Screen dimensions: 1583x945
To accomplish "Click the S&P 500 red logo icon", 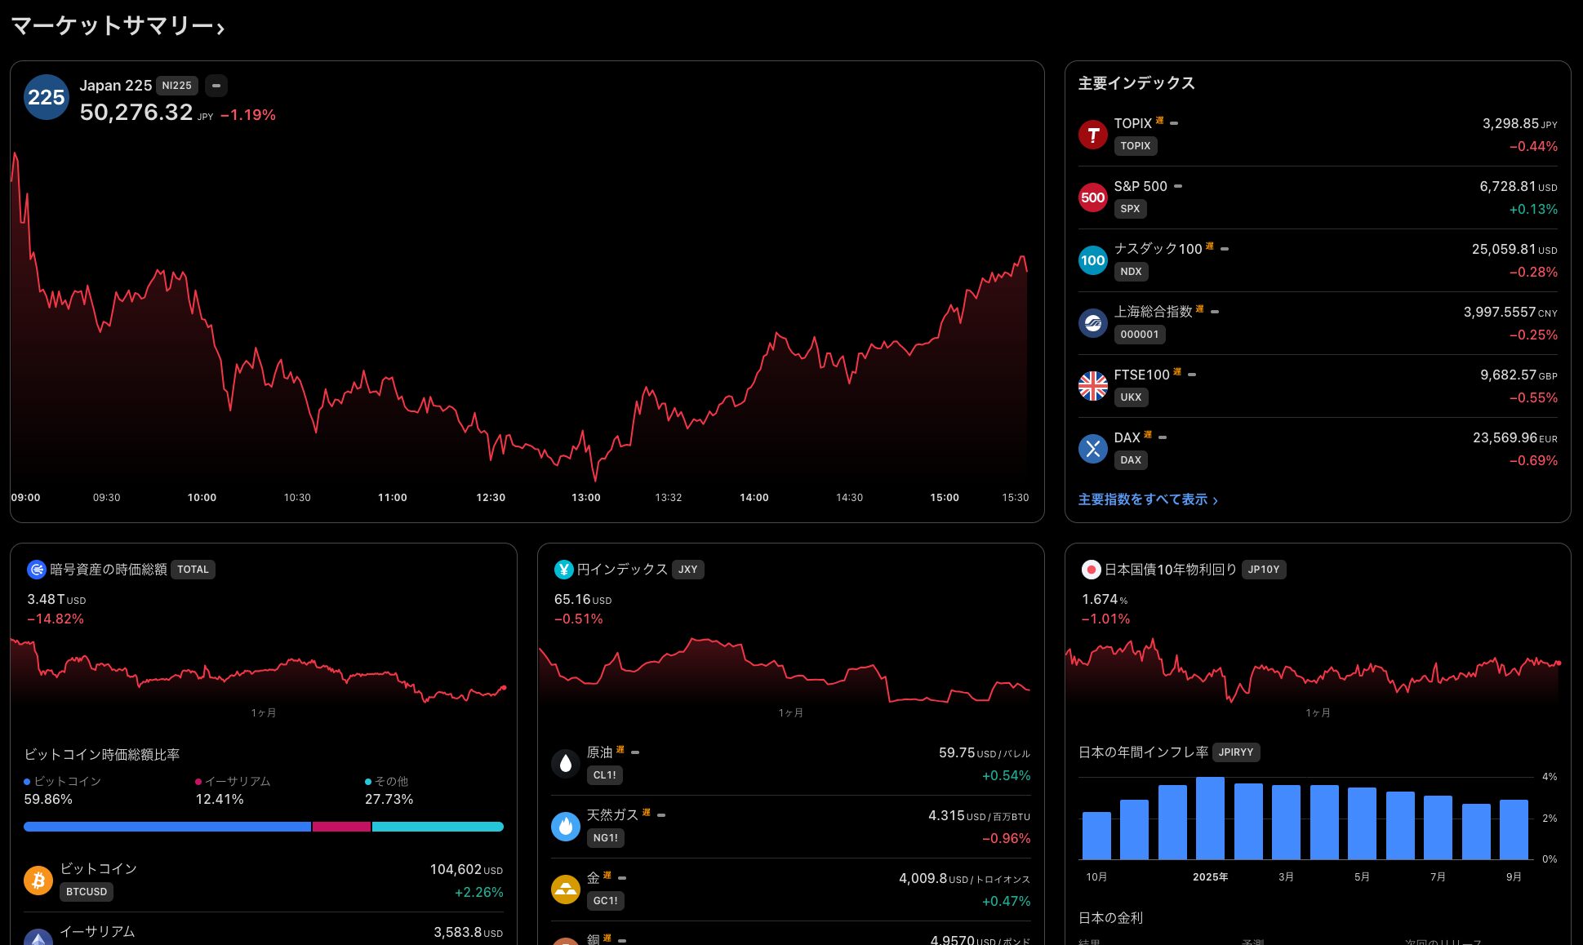I will pos(1092,197).
